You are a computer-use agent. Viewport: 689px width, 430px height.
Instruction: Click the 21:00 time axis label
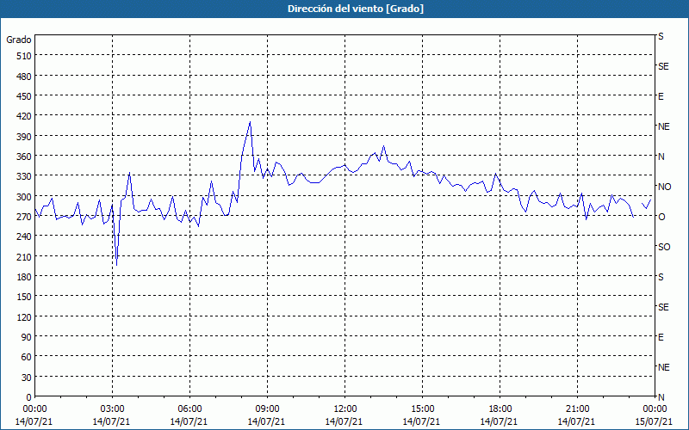577,409
